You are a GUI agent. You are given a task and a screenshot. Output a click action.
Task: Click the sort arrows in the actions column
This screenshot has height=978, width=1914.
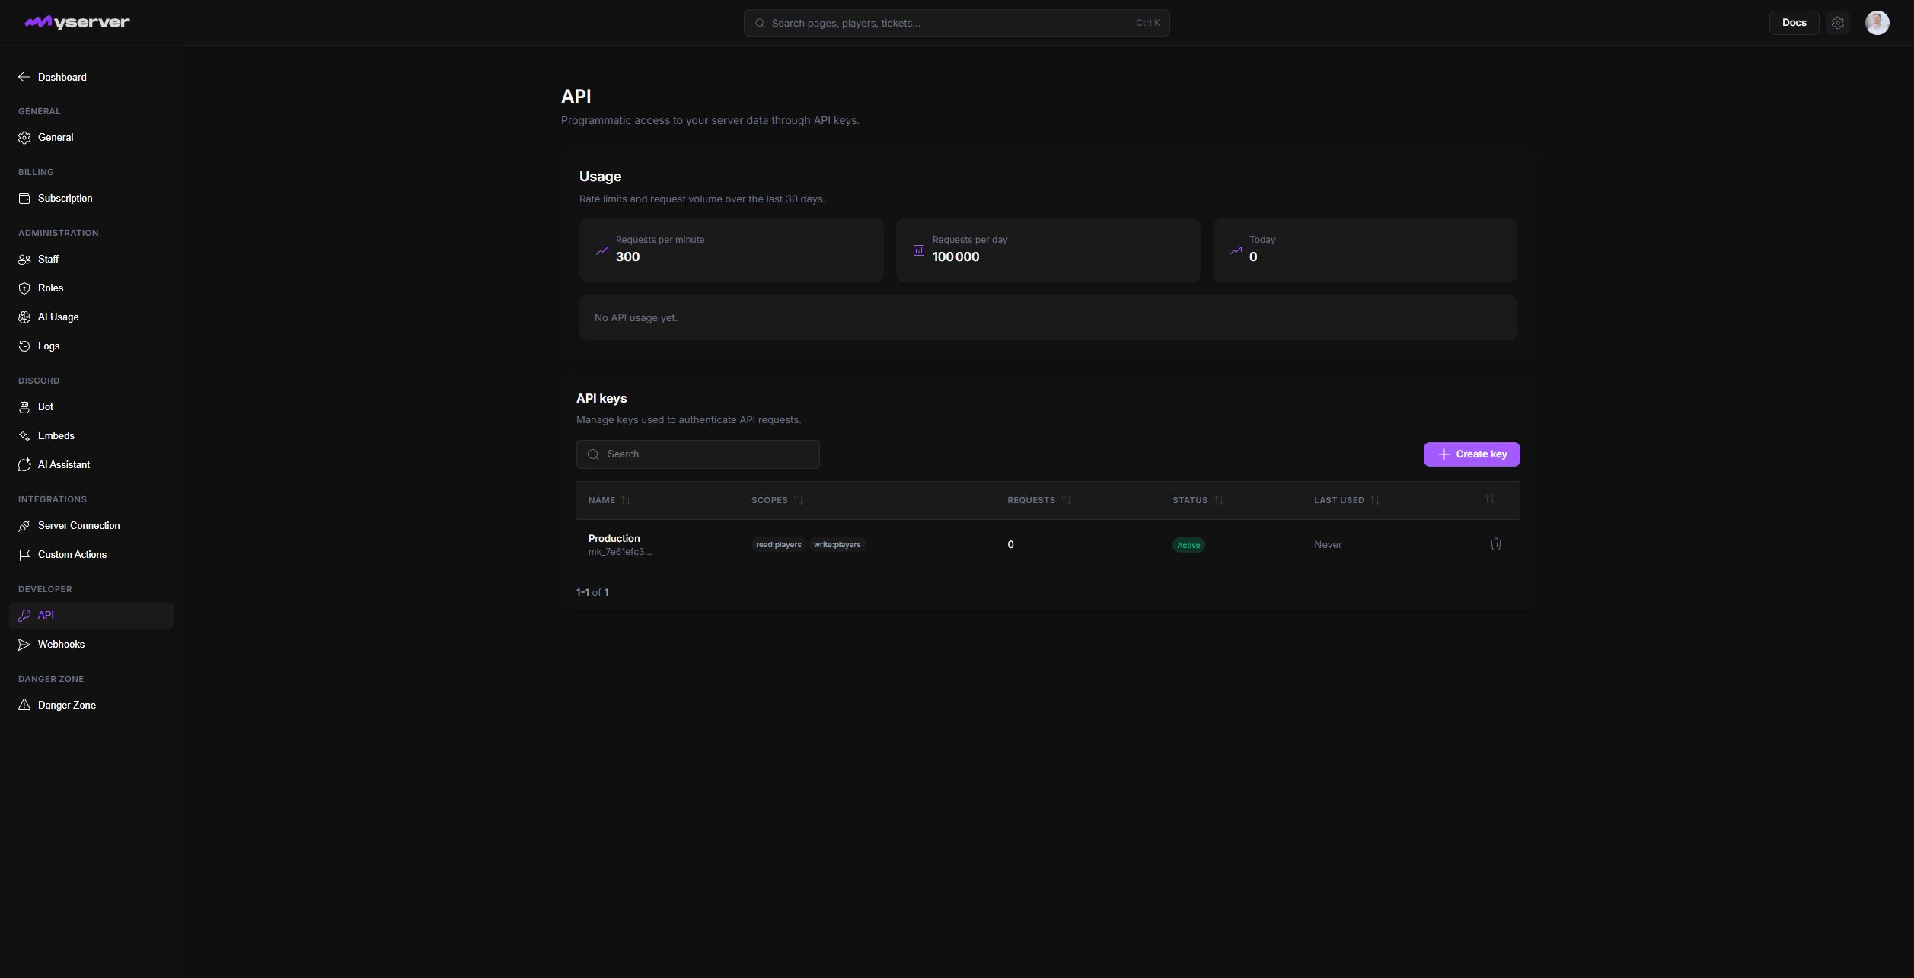1489,499
